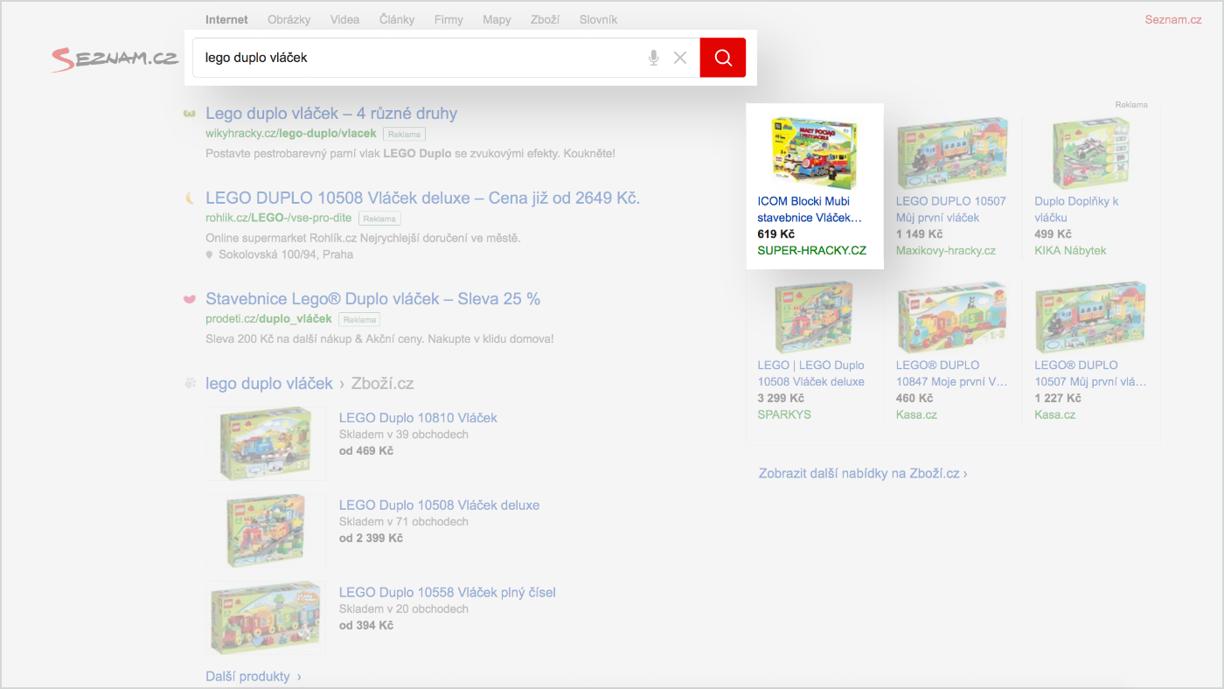
Task: Click thumbnail of LEGO Duplo 10810 Vláček
Action: [x=266, y=443]
